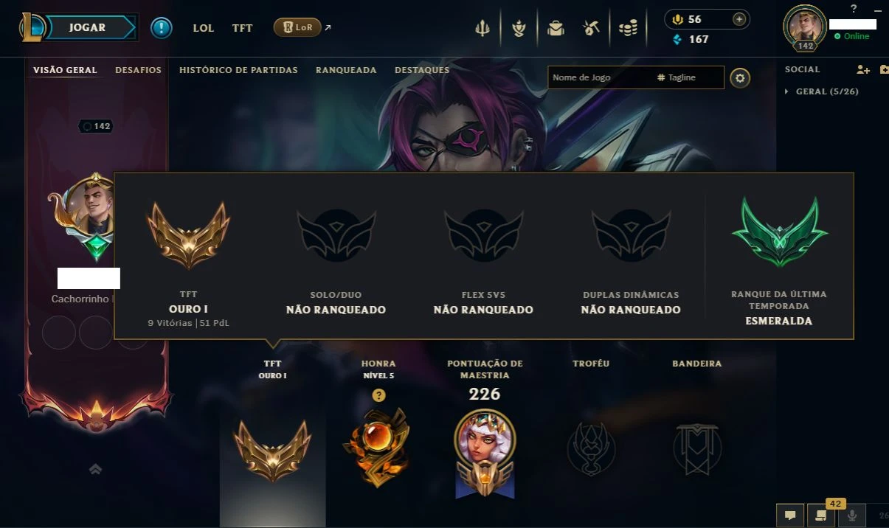
Task: Open the HISTÓRICO DE PARTIDAS tab
Action: tap(238, 70)
